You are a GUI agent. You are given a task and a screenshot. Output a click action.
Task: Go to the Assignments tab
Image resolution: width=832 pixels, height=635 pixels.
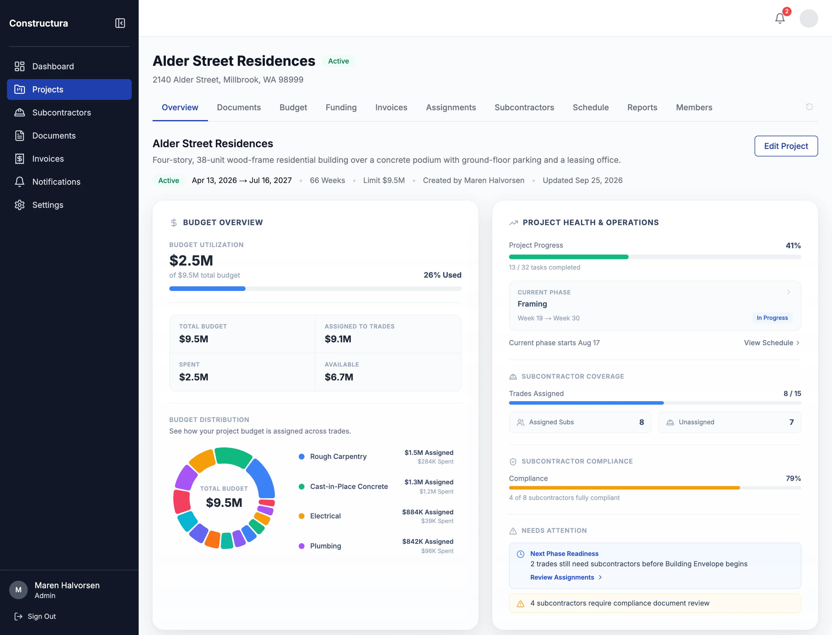(x=451, y=107)
